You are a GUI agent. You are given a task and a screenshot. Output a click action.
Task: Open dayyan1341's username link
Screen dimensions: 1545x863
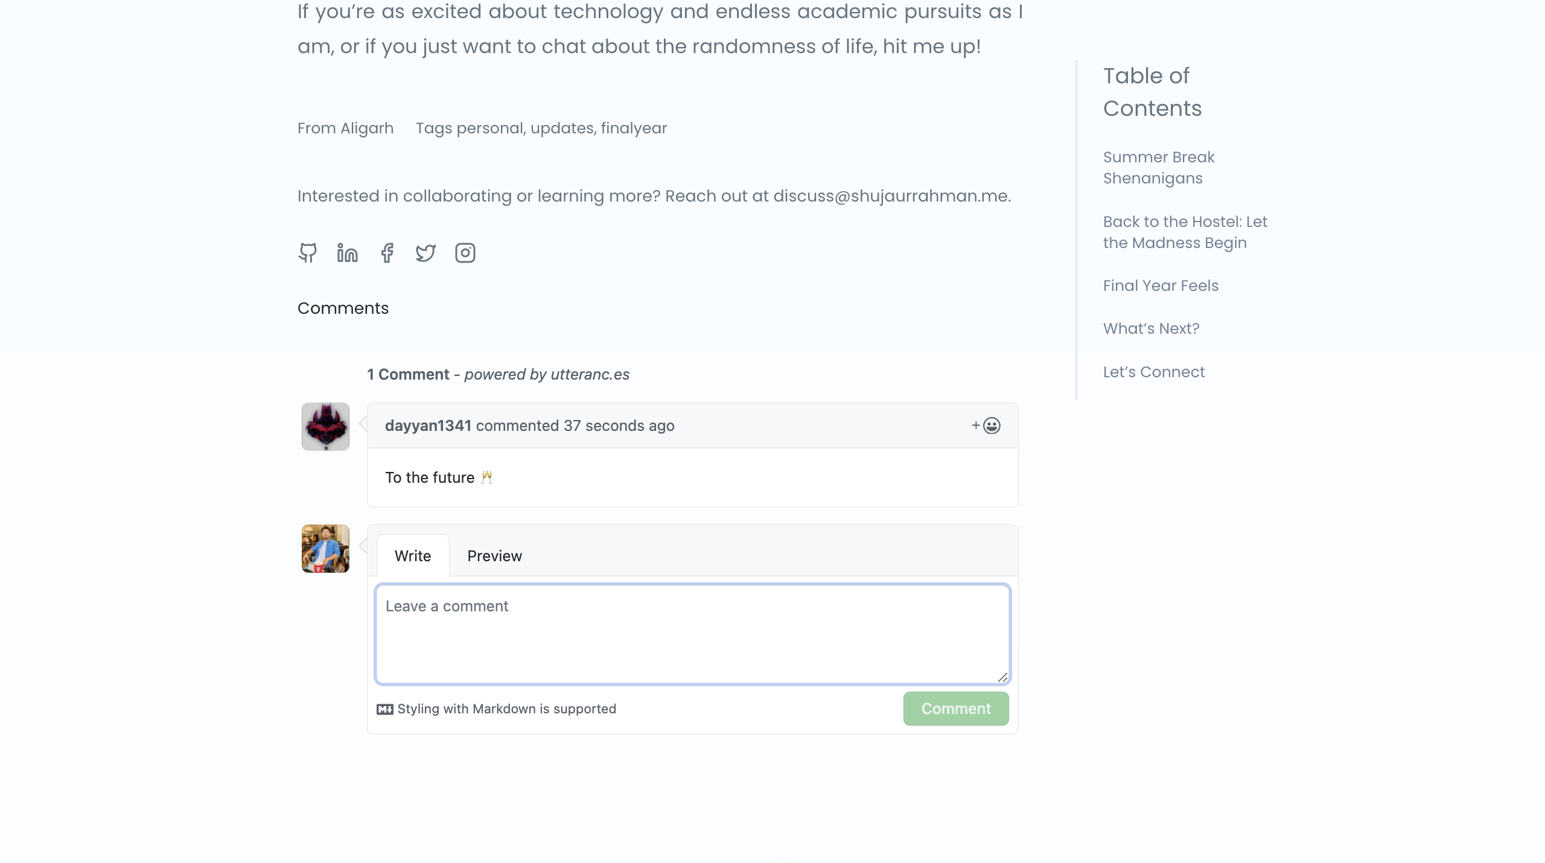[428, 425]
